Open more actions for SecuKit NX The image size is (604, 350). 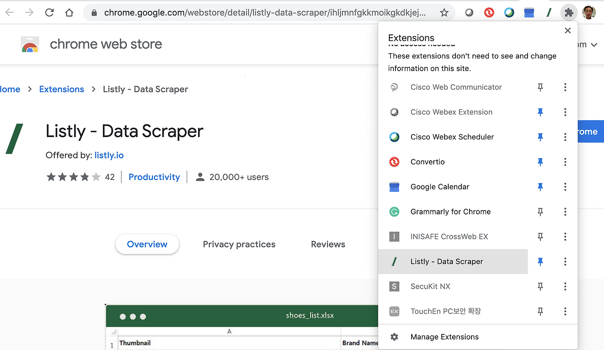click(x=565, y=286)
